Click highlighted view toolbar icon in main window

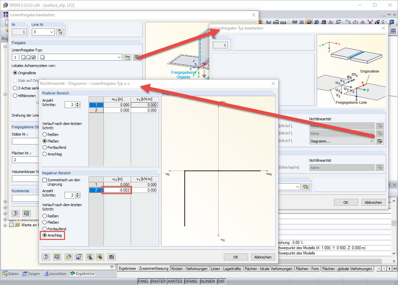pyautogui.click(x=309, y=22)
